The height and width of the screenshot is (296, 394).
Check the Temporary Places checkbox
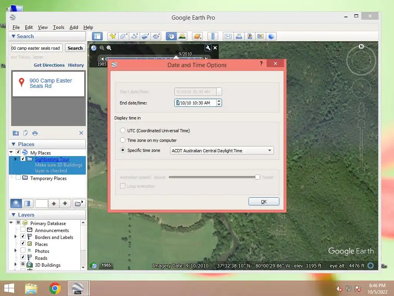pos(18,177)
